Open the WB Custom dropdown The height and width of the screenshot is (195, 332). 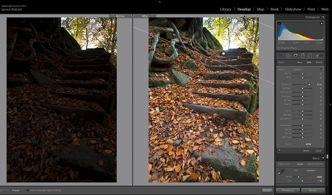[x=311, y=170]
